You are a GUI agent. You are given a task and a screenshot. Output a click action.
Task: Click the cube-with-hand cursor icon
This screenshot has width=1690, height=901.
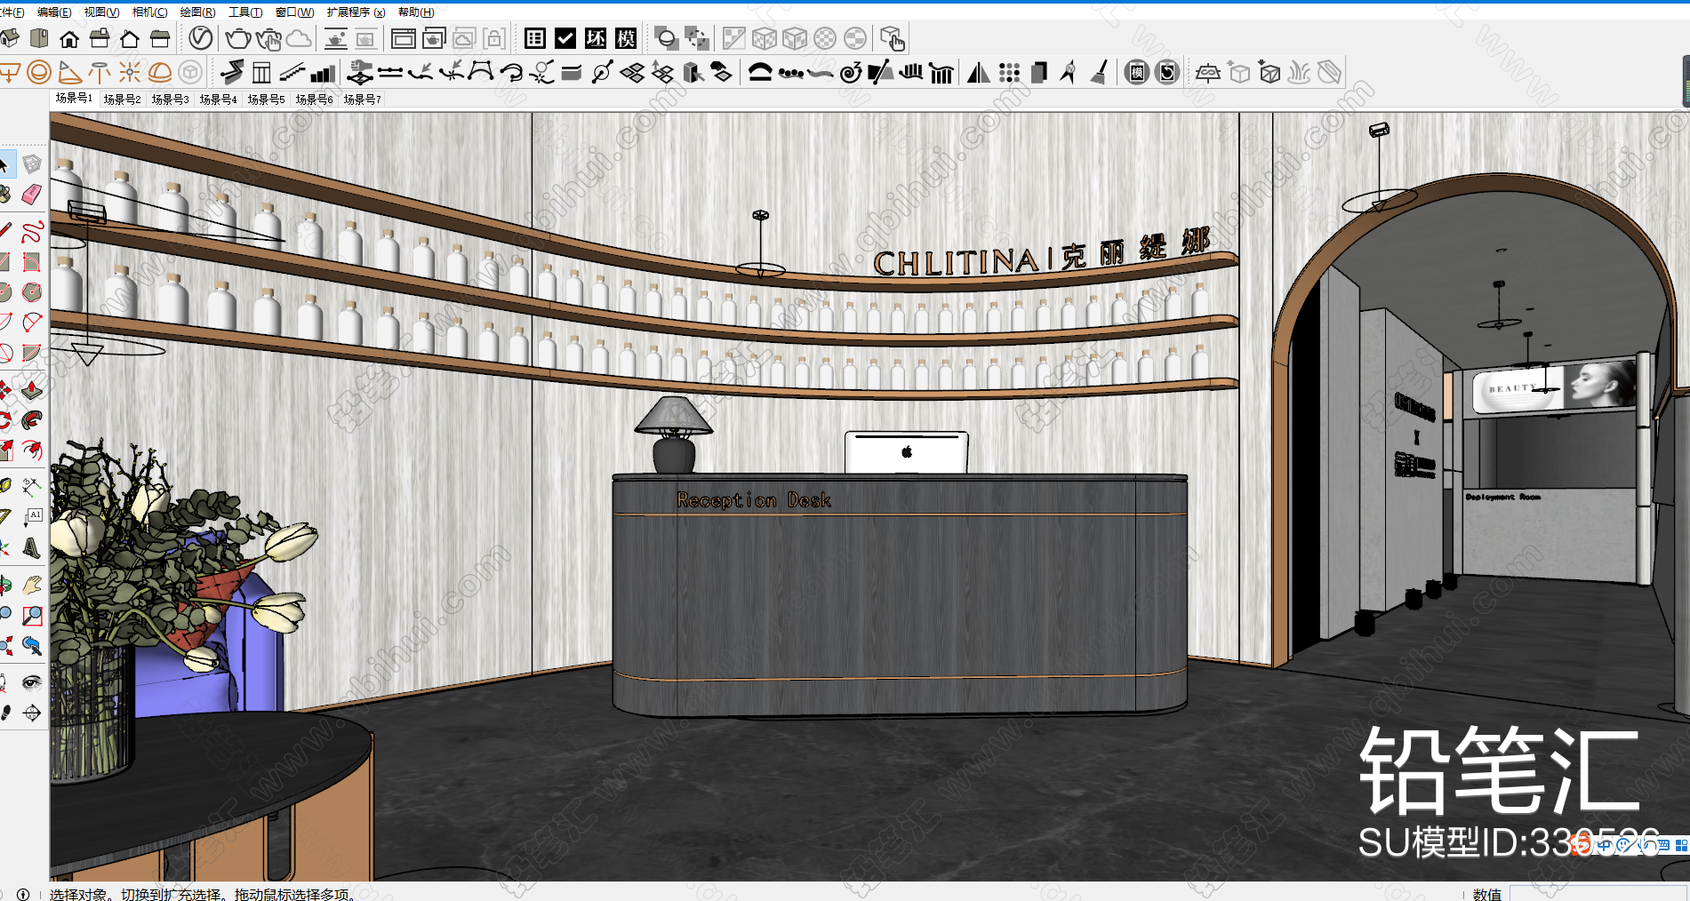(x=892, y=38)
